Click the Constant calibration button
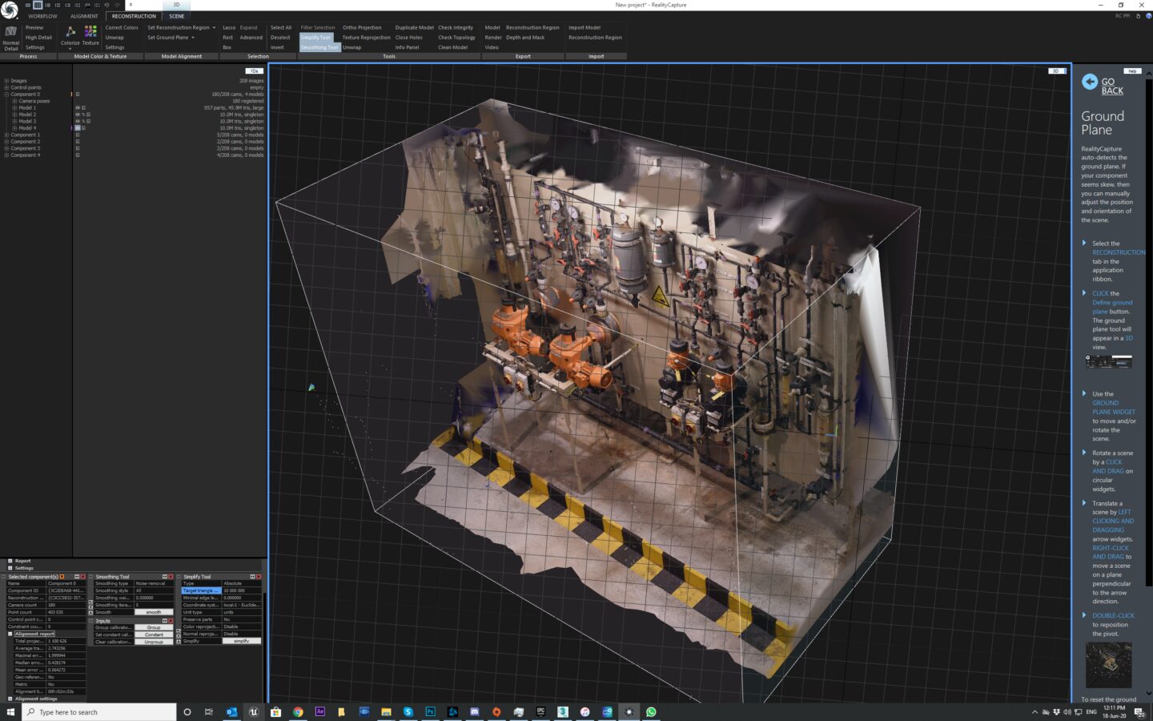This screenshot has width=1153, height=721. 154,634
